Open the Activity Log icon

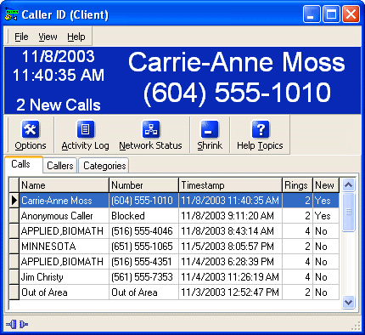pos(86,129)
